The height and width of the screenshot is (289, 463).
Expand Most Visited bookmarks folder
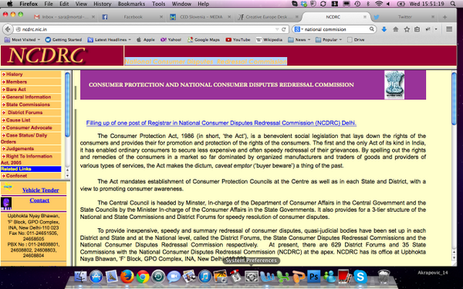click(22, 39)
